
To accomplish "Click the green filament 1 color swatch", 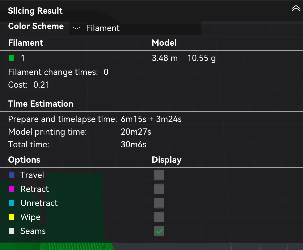I will (12, 58).
